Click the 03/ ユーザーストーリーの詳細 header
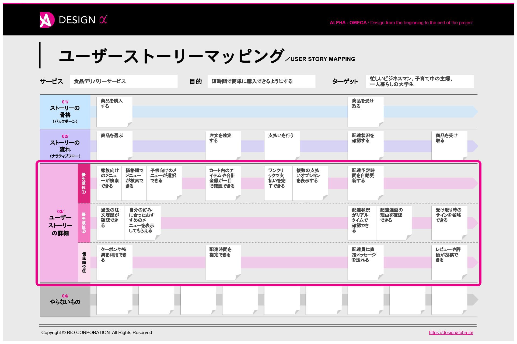The height and width of the screenshot is (344, 517). (x=59, y=223)
